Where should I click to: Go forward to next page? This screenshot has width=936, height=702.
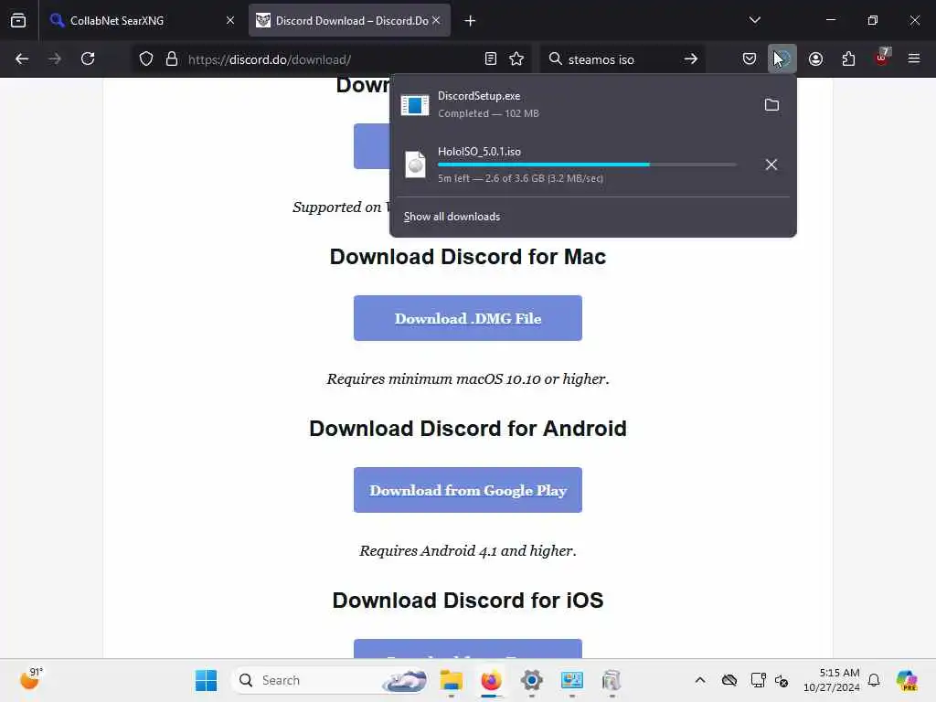tap(55, 58)
